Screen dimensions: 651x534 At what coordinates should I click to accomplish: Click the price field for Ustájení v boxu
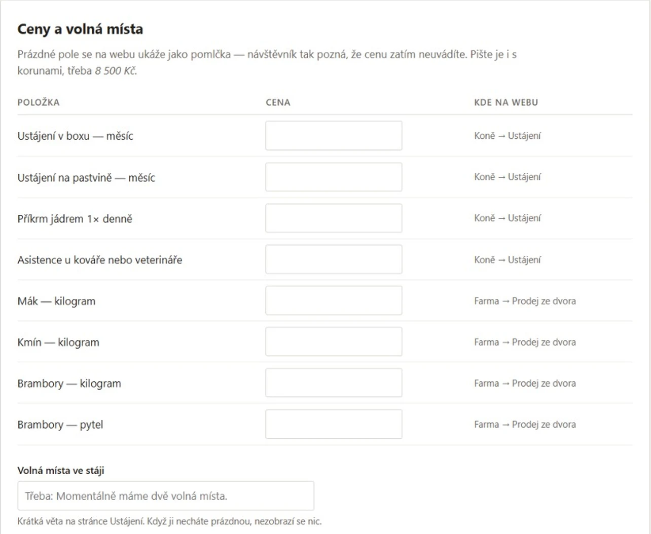pos(334,135)
